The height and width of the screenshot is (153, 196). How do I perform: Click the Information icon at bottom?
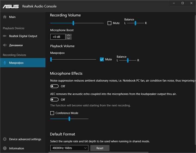coord(5,148)
